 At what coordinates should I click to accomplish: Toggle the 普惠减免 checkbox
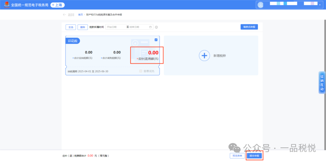tap(141, 71)
